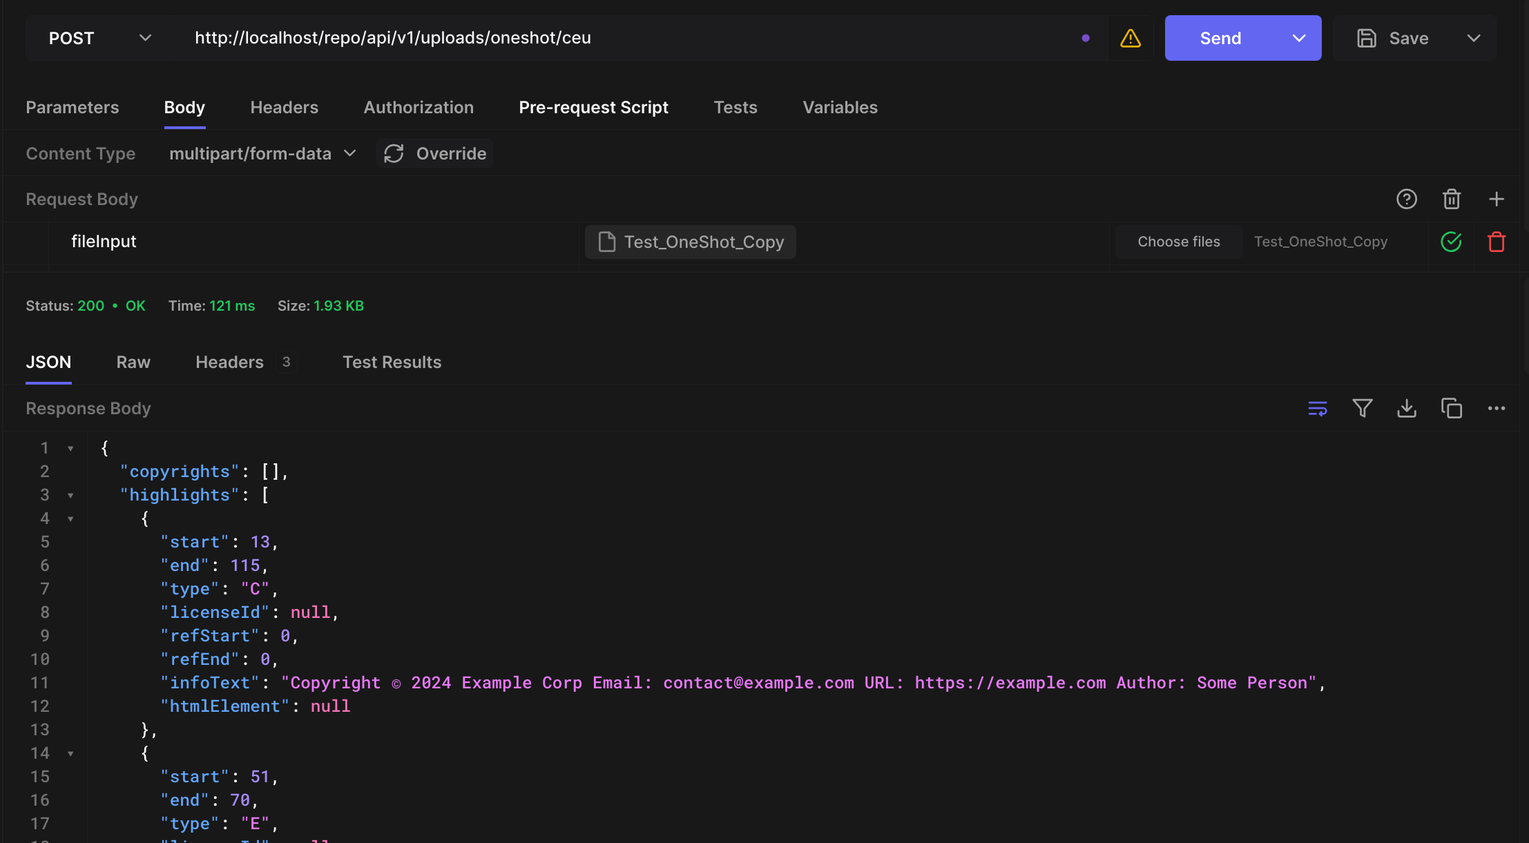Viewport: 1529px width, 843px height.
Task: Click response size 1.93 KB
Action: tap(338, 305)
